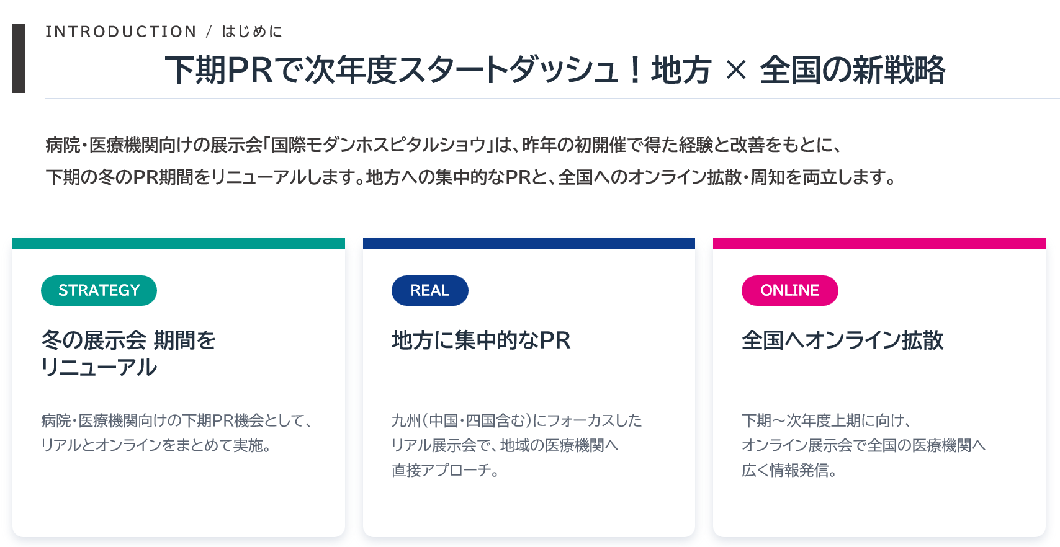Screen dimensions: 1060x547
Task: Click the intro paragraph mentioning 国際モダンホスピタルショウ
Action: point(444,145)
